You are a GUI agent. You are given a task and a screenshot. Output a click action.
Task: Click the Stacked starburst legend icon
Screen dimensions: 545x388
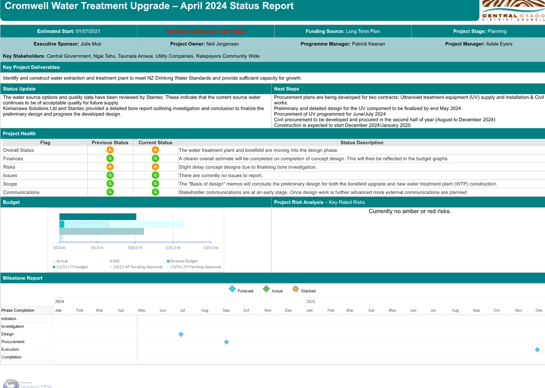(x=295, y=289)
